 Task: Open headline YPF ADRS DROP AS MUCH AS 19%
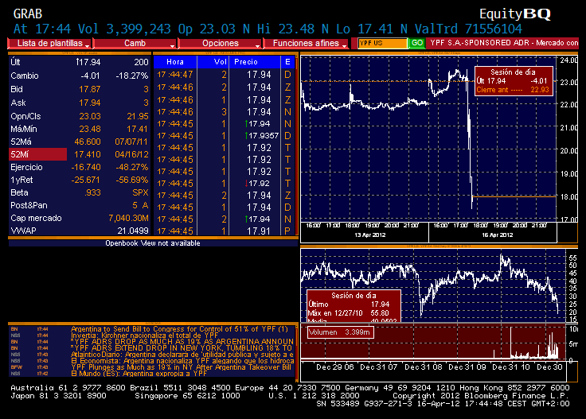[x=182, y=342]
